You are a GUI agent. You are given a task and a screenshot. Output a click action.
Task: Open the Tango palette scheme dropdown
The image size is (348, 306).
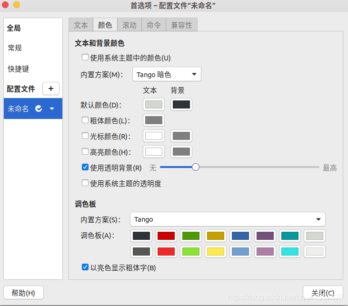pos(228,219)
